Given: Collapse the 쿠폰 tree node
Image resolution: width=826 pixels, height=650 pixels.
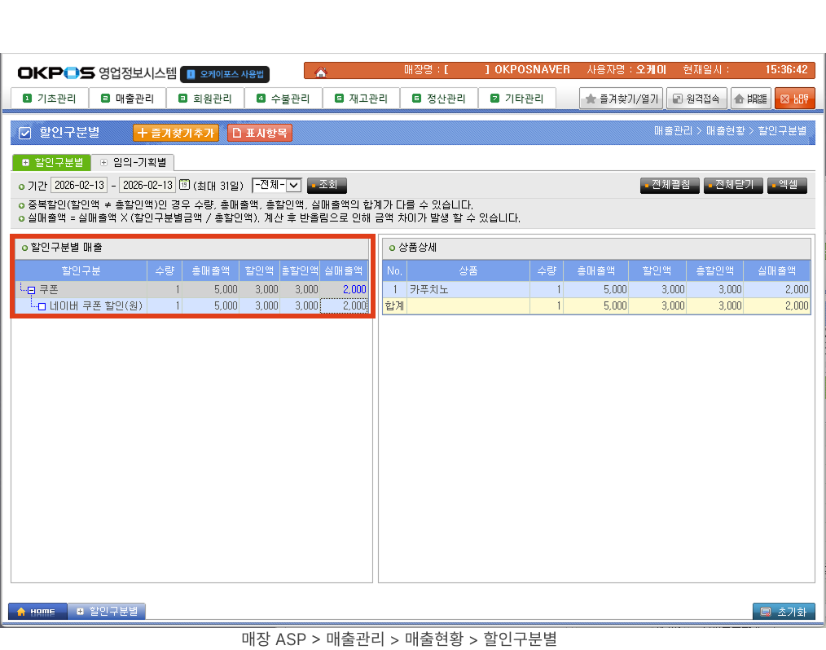Looking at the screenshot, I should [x=31, y=290].
